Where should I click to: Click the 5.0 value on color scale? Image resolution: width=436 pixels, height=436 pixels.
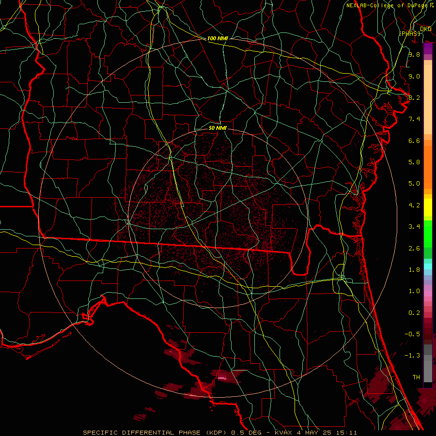coord(414,184)
